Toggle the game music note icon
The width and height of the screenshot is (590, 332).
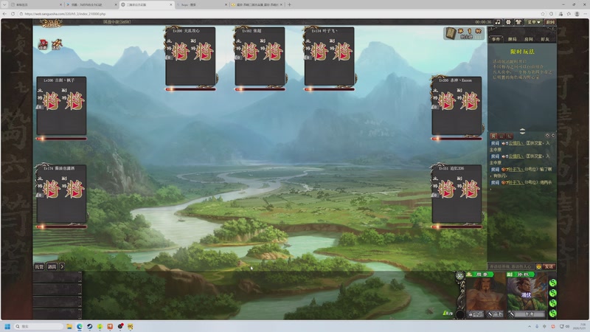click(498, 22)
